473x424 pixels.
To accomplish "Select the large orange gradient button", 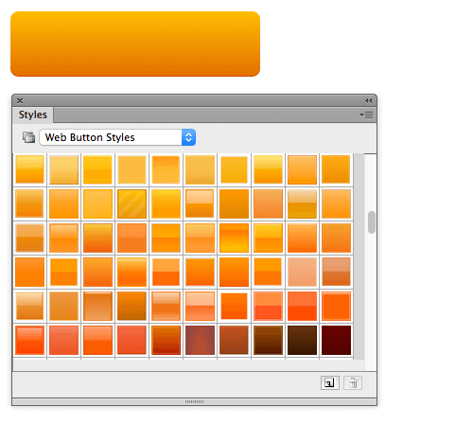I will coord(135,44).
